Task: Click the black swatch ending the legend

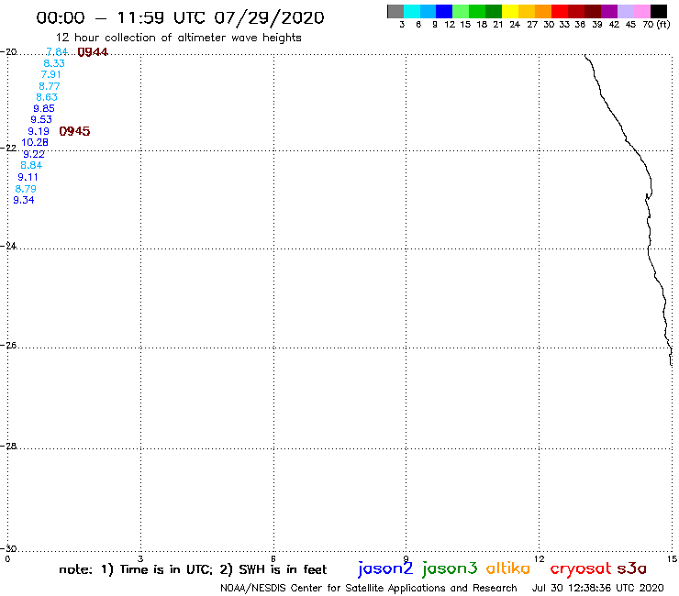Action: (658, 11)
